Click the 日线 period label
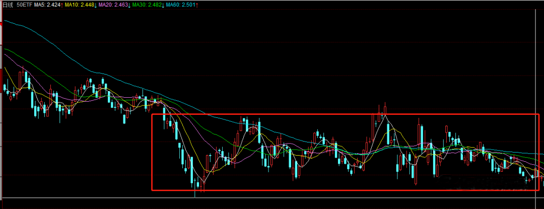This screenshot has height=209, width=544. click(x=8, y=5)
